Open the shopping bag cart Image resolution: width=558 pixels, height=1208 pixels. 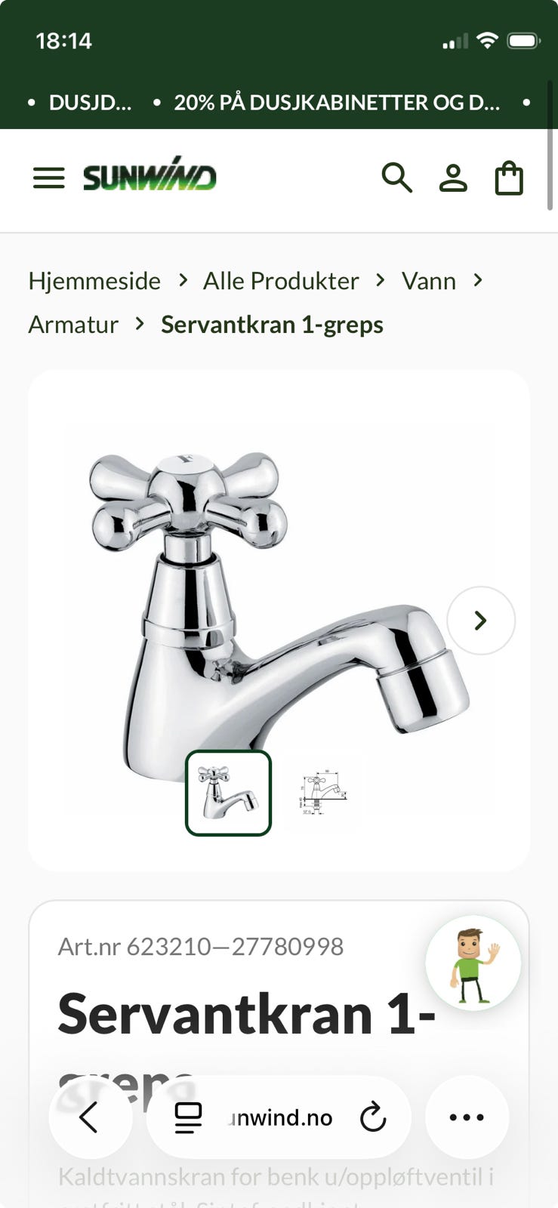(509, 179)
